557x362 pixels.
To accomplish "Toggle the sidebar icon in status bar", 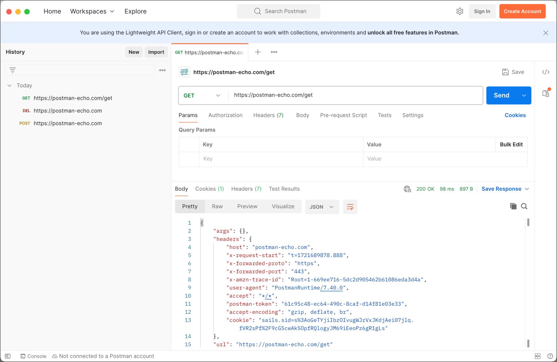I will pyautogui.click(x=8, y=356).
